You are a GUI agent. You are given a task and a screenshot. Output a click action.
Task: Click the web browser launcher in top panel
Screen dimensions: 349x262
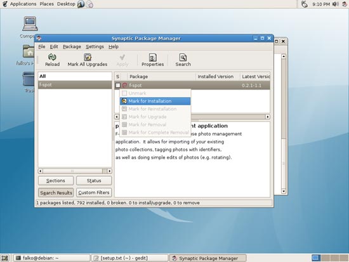(x=81, y=4)
